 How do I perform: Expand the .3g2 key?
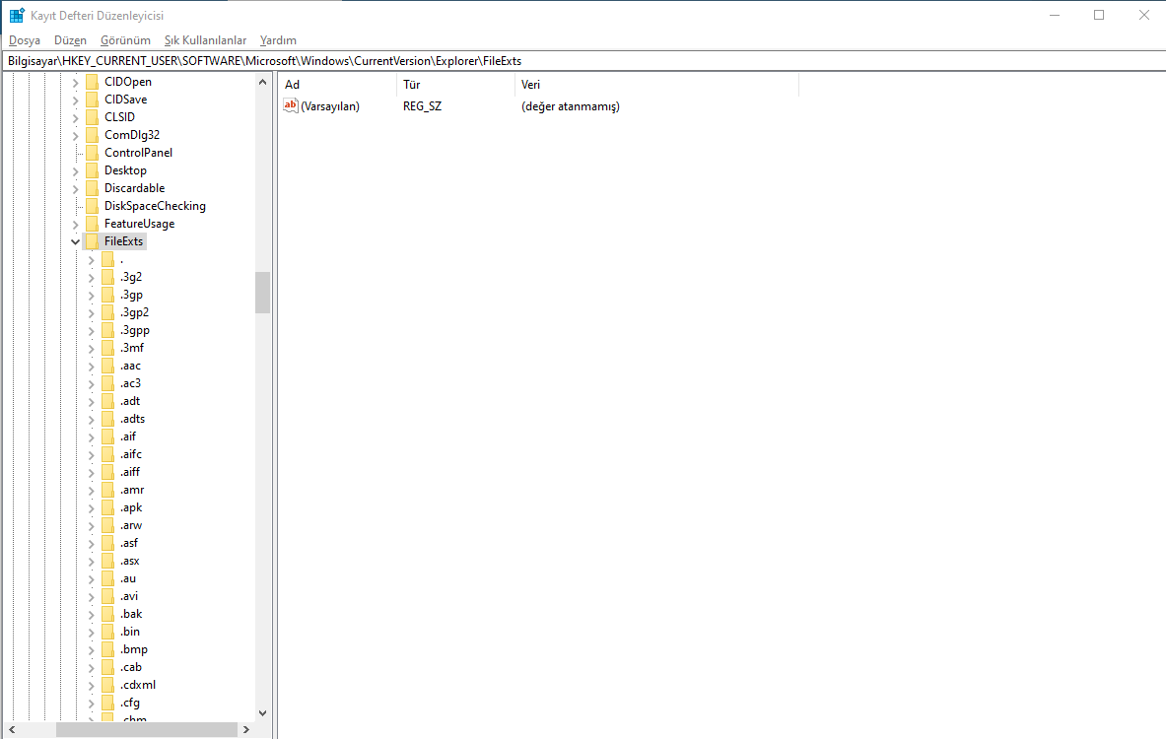(91, 277)
